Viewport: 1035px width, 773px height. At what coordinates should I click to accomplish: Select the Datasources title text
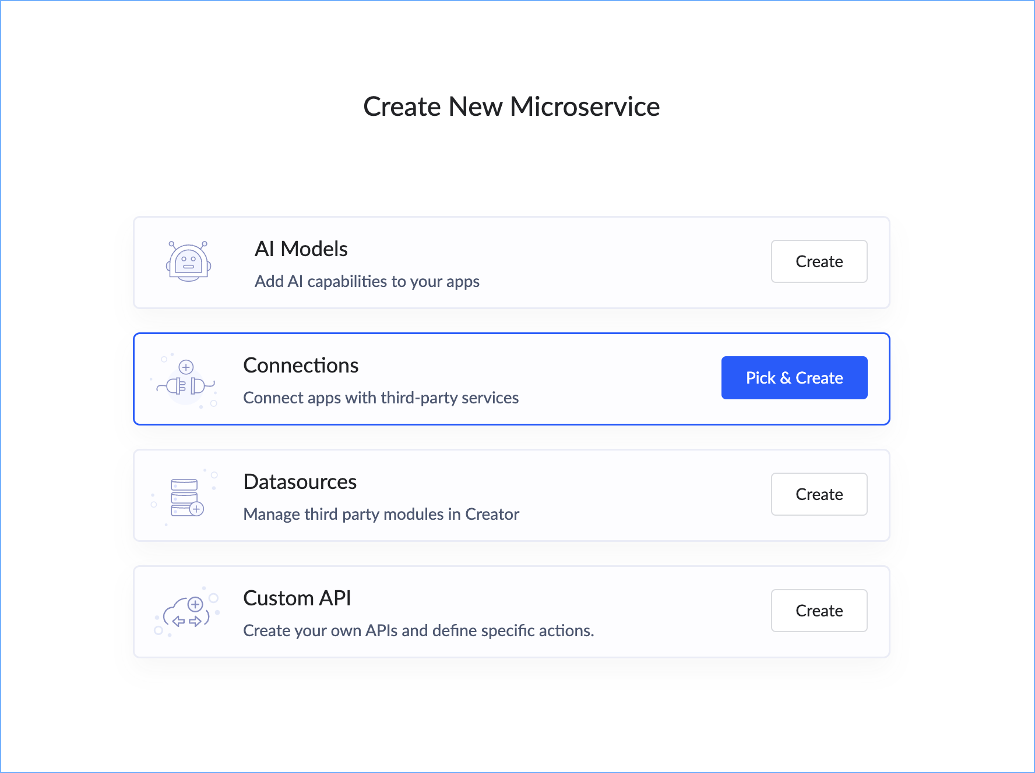(300, 482)
